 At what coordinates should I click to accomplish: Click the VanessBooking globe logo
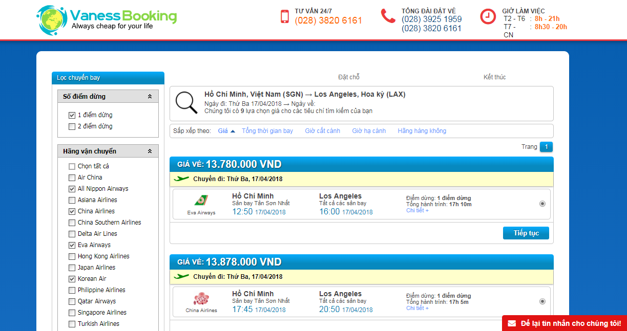[52, 20]
